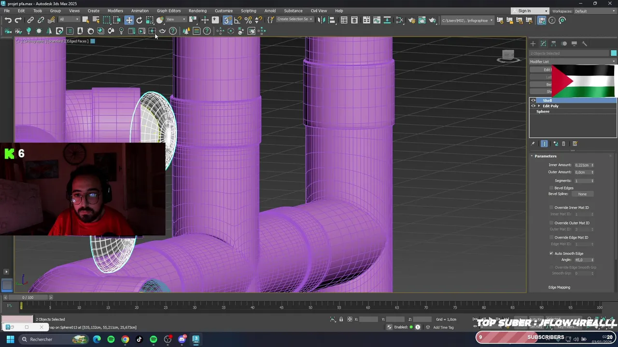The height and width of the screenshot is (347, 618).
Task: Toggle the Percent Snap icon
Action: (x=248, y=20)
